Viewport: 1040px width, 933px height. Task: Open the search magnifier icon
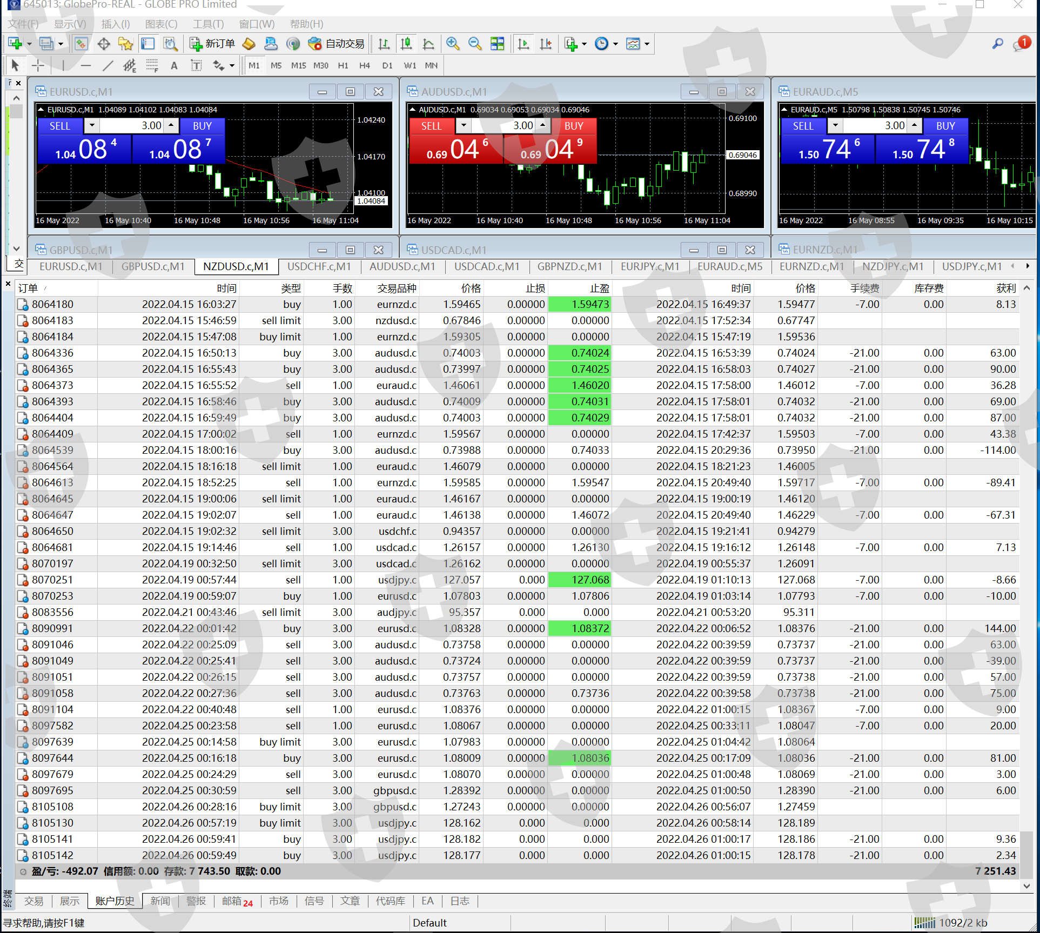tap(997, 44)
